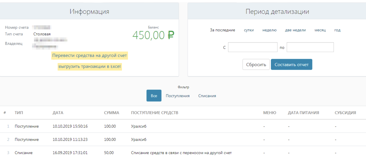Focus the start date 'С' field

[252, 48]
